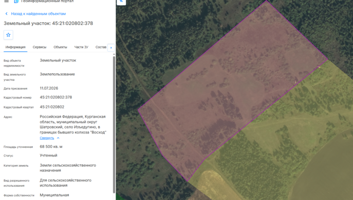Viewport: 353px width, 200px height.
Task: Open the Объекты tab
Action: tap(60, 47)
